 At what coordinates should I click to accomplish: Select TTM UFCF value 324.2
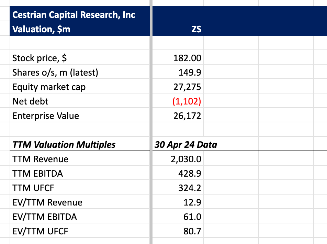pos(190,188)
